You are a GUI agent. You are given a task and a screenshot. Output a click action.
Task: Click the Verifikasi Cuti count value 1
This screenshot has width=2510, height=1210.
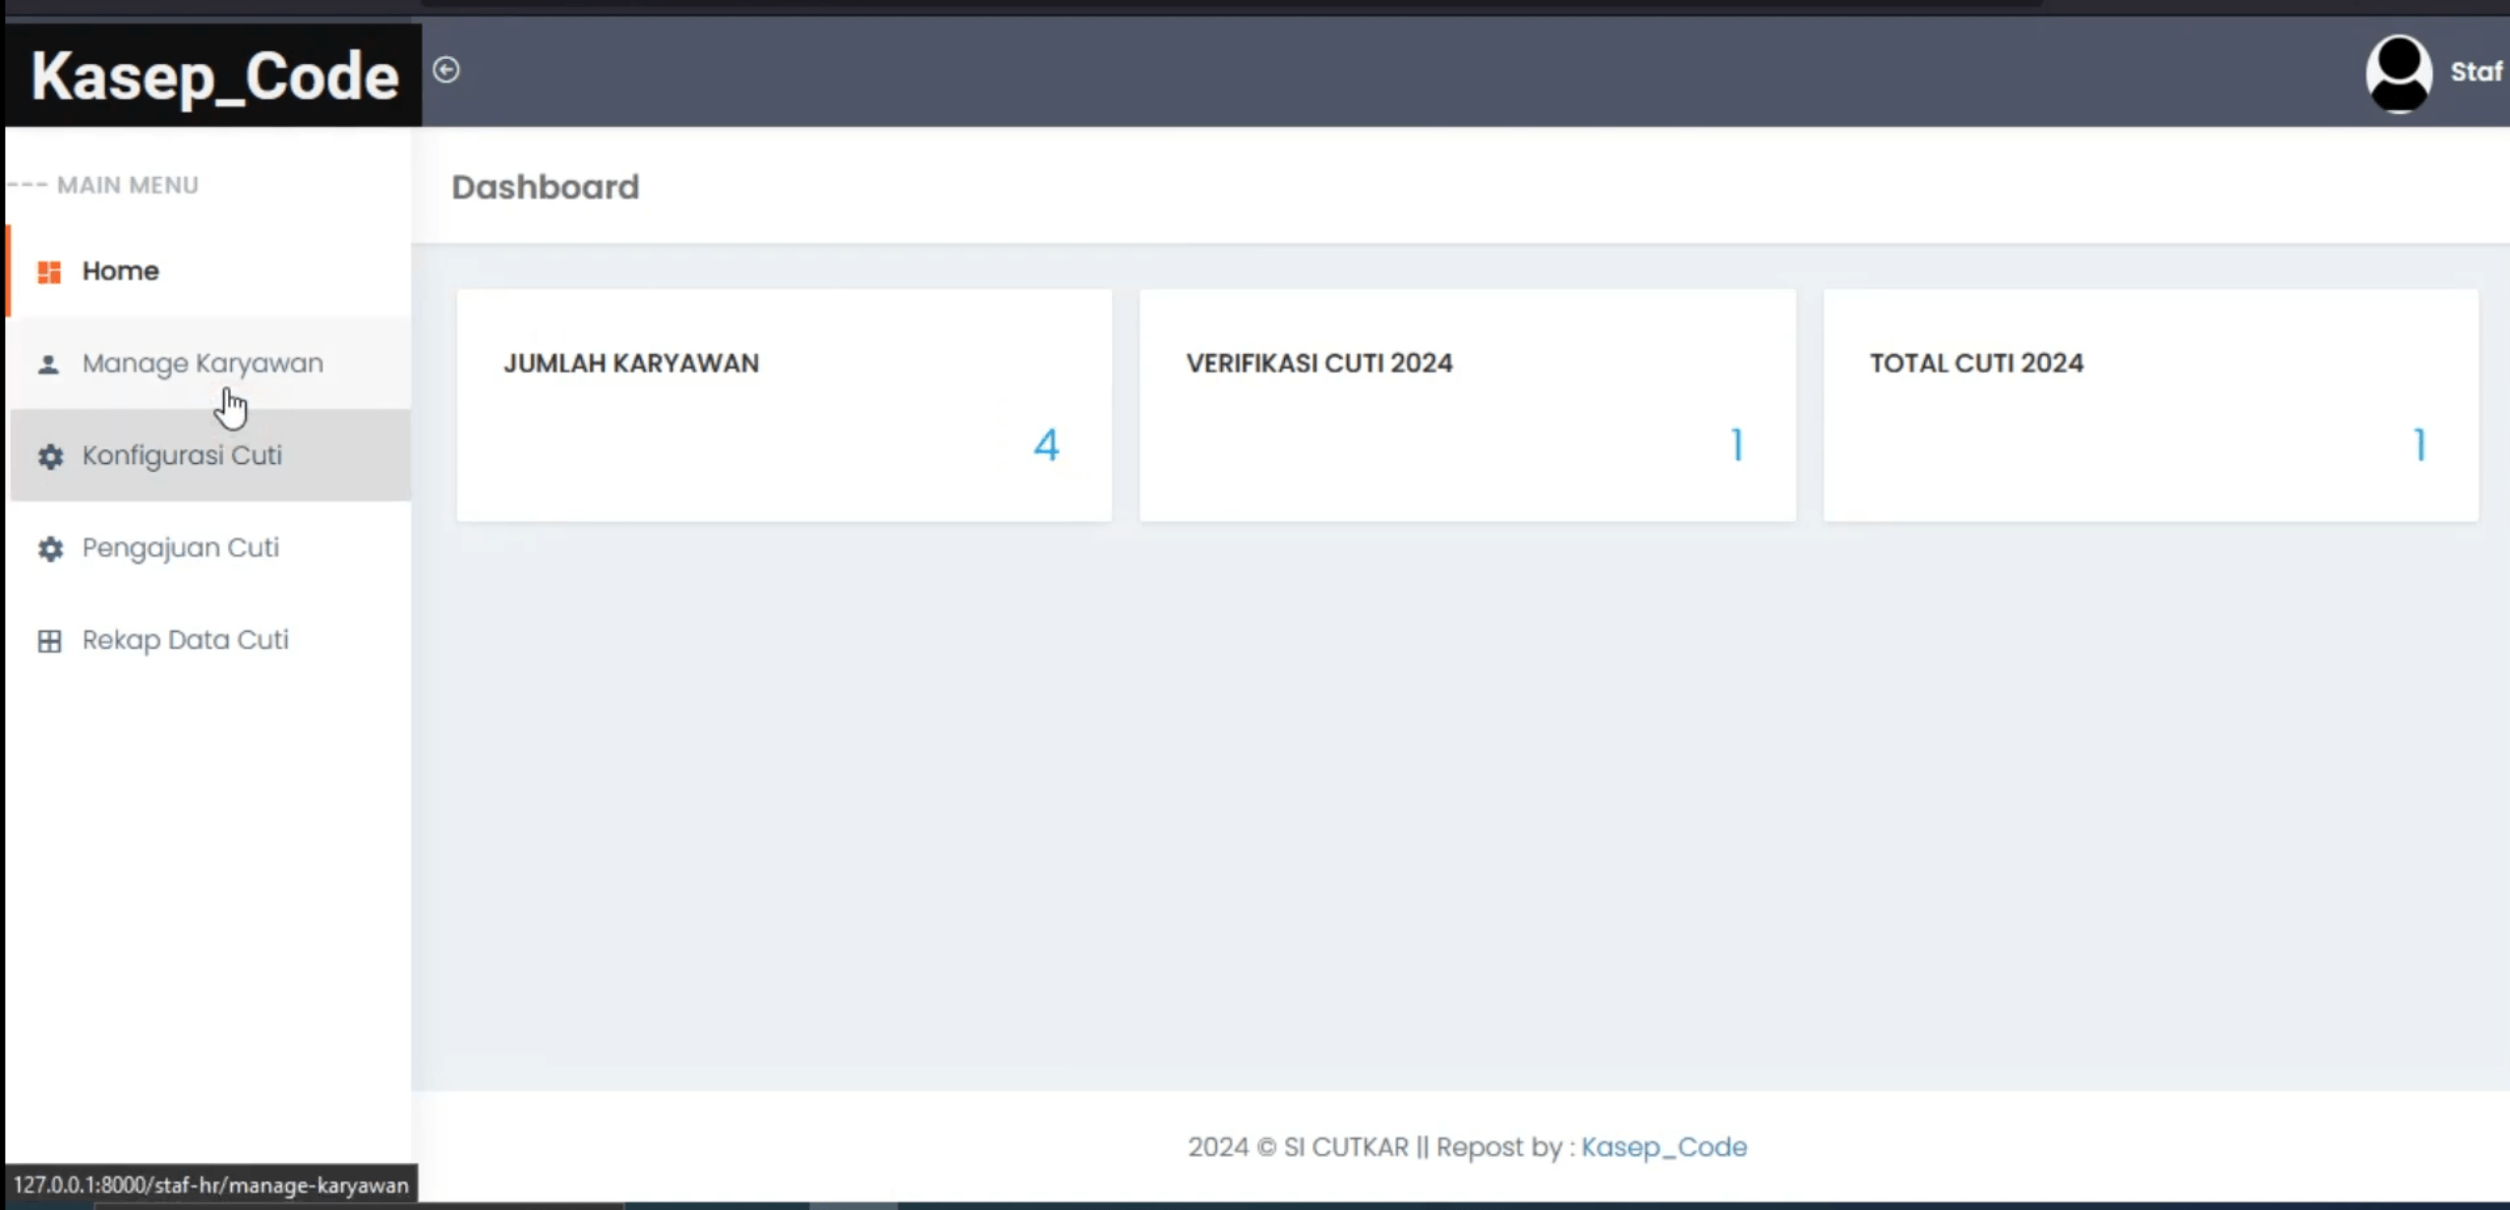1737,445
